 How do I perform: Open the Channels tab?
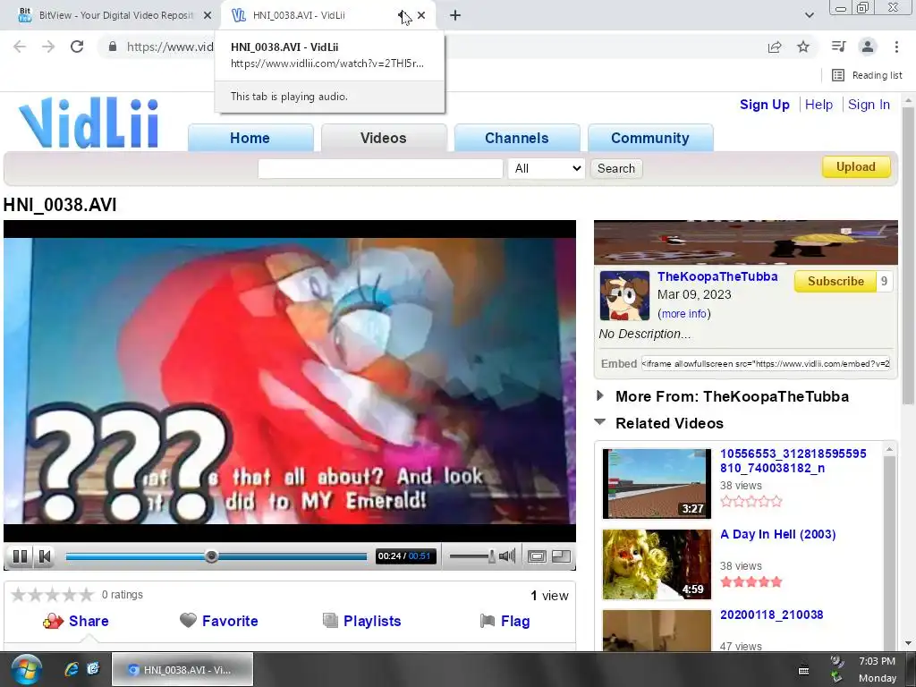tap(516, 138)
